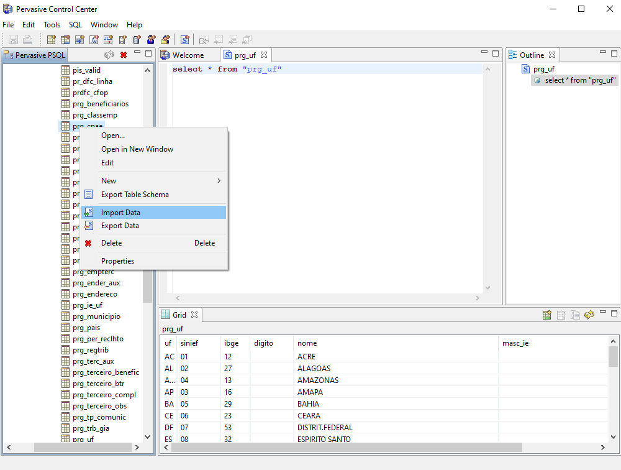This screenshot has width=621, height=470.
Task: Click the add row icon in Grid panel
Action: click(x=546, y=315)
